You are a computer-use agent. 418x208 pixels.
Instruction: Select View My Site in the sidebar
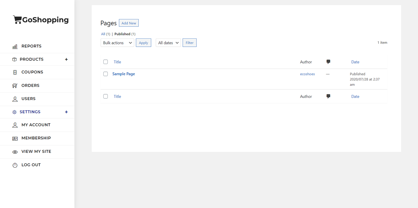point(36,151)
